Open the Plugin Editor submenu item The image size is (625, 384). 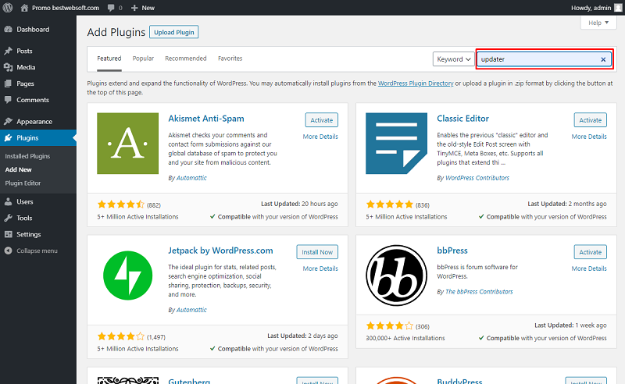pos(23,183)
